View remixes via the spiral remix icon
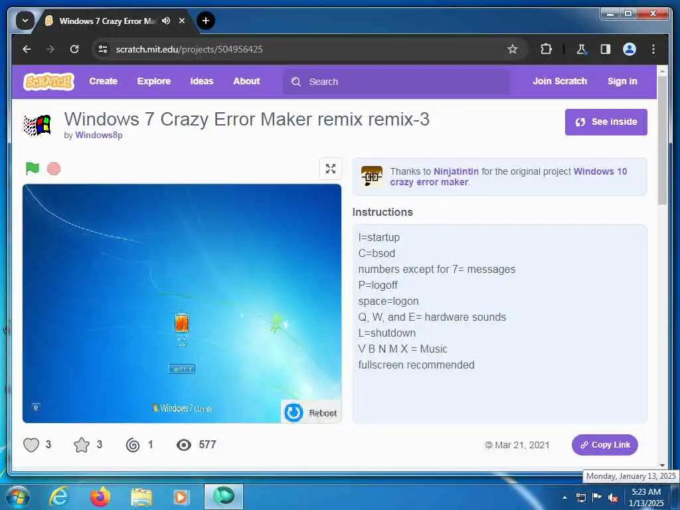The image size is (680, 510). tap(133, 445)
